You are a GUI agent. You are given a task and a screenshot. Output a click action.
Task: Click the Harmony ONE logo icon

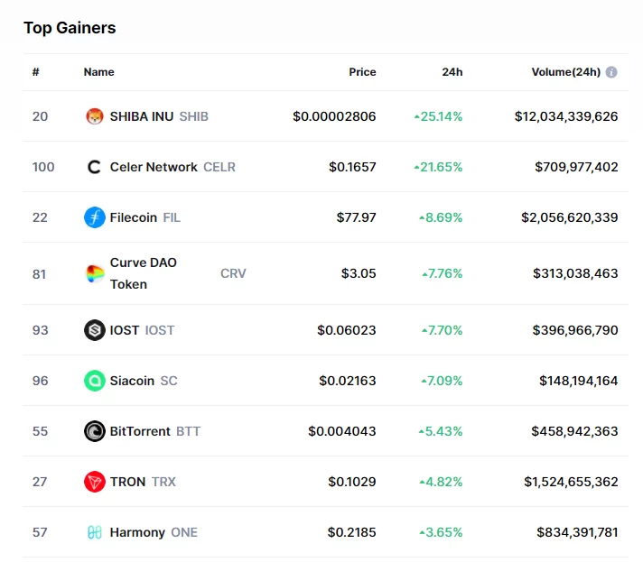(95, 532)
